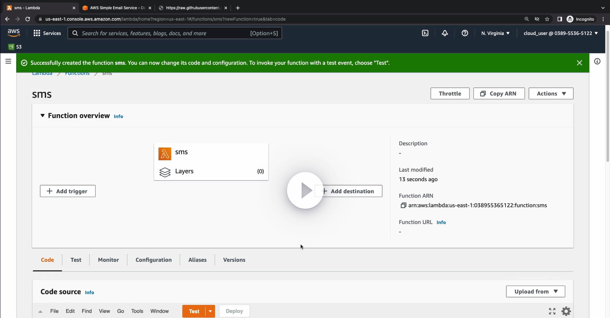Open the Chrome tab search dropdown
610x318 pixels.
[x=603, y=8]
